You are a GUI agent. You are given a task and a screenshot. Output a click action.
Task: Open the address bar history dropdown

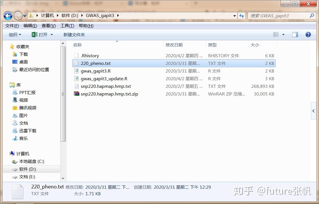click(234, 16)
